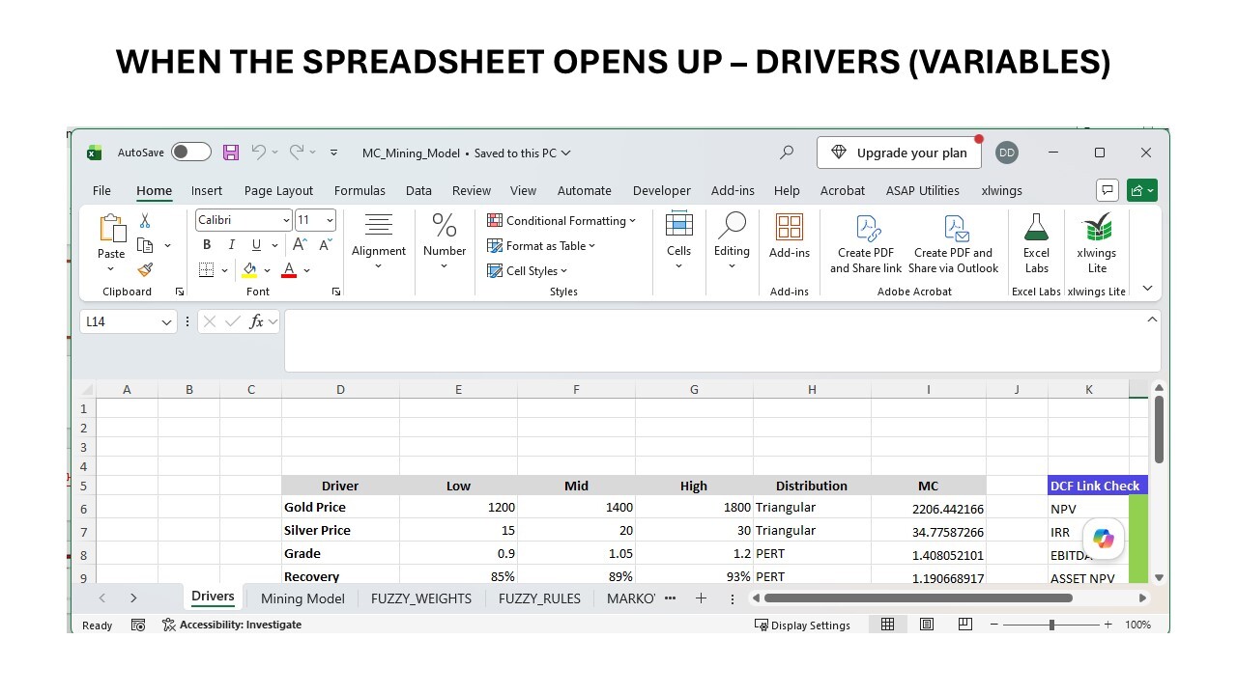Click the zoom in plus button
Screen dimensions: 1237x695
pyautogui.click(x=1108, y=625)
